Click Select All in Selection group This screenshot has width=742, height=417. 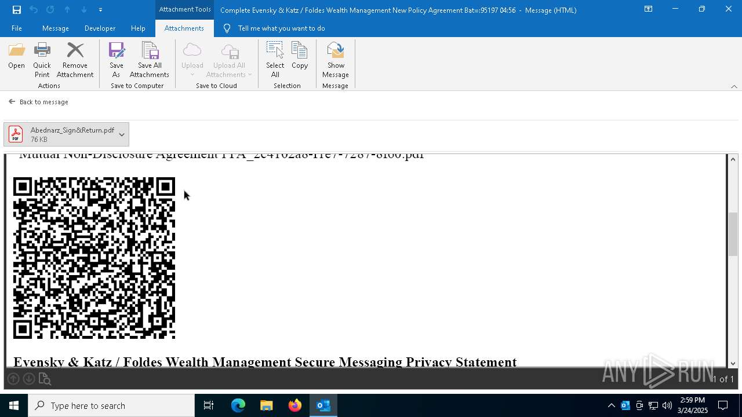[x=275, y=60]
